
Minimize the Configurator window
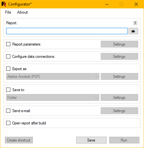pyautogui.click(x=107, y=4)
